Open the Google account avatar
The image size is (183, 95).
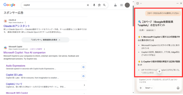click(127, 5)
